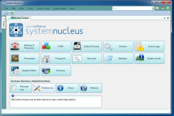Expand the Details side panel tab

[4, 23]
